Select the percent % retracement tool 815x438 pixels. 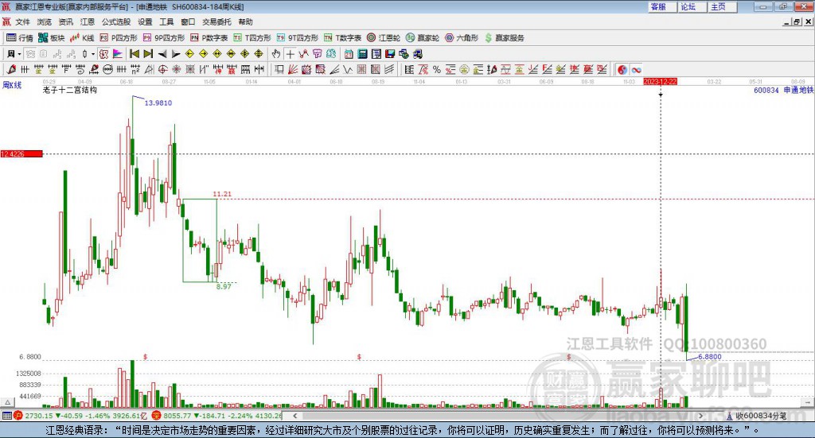tap(437, 69)
